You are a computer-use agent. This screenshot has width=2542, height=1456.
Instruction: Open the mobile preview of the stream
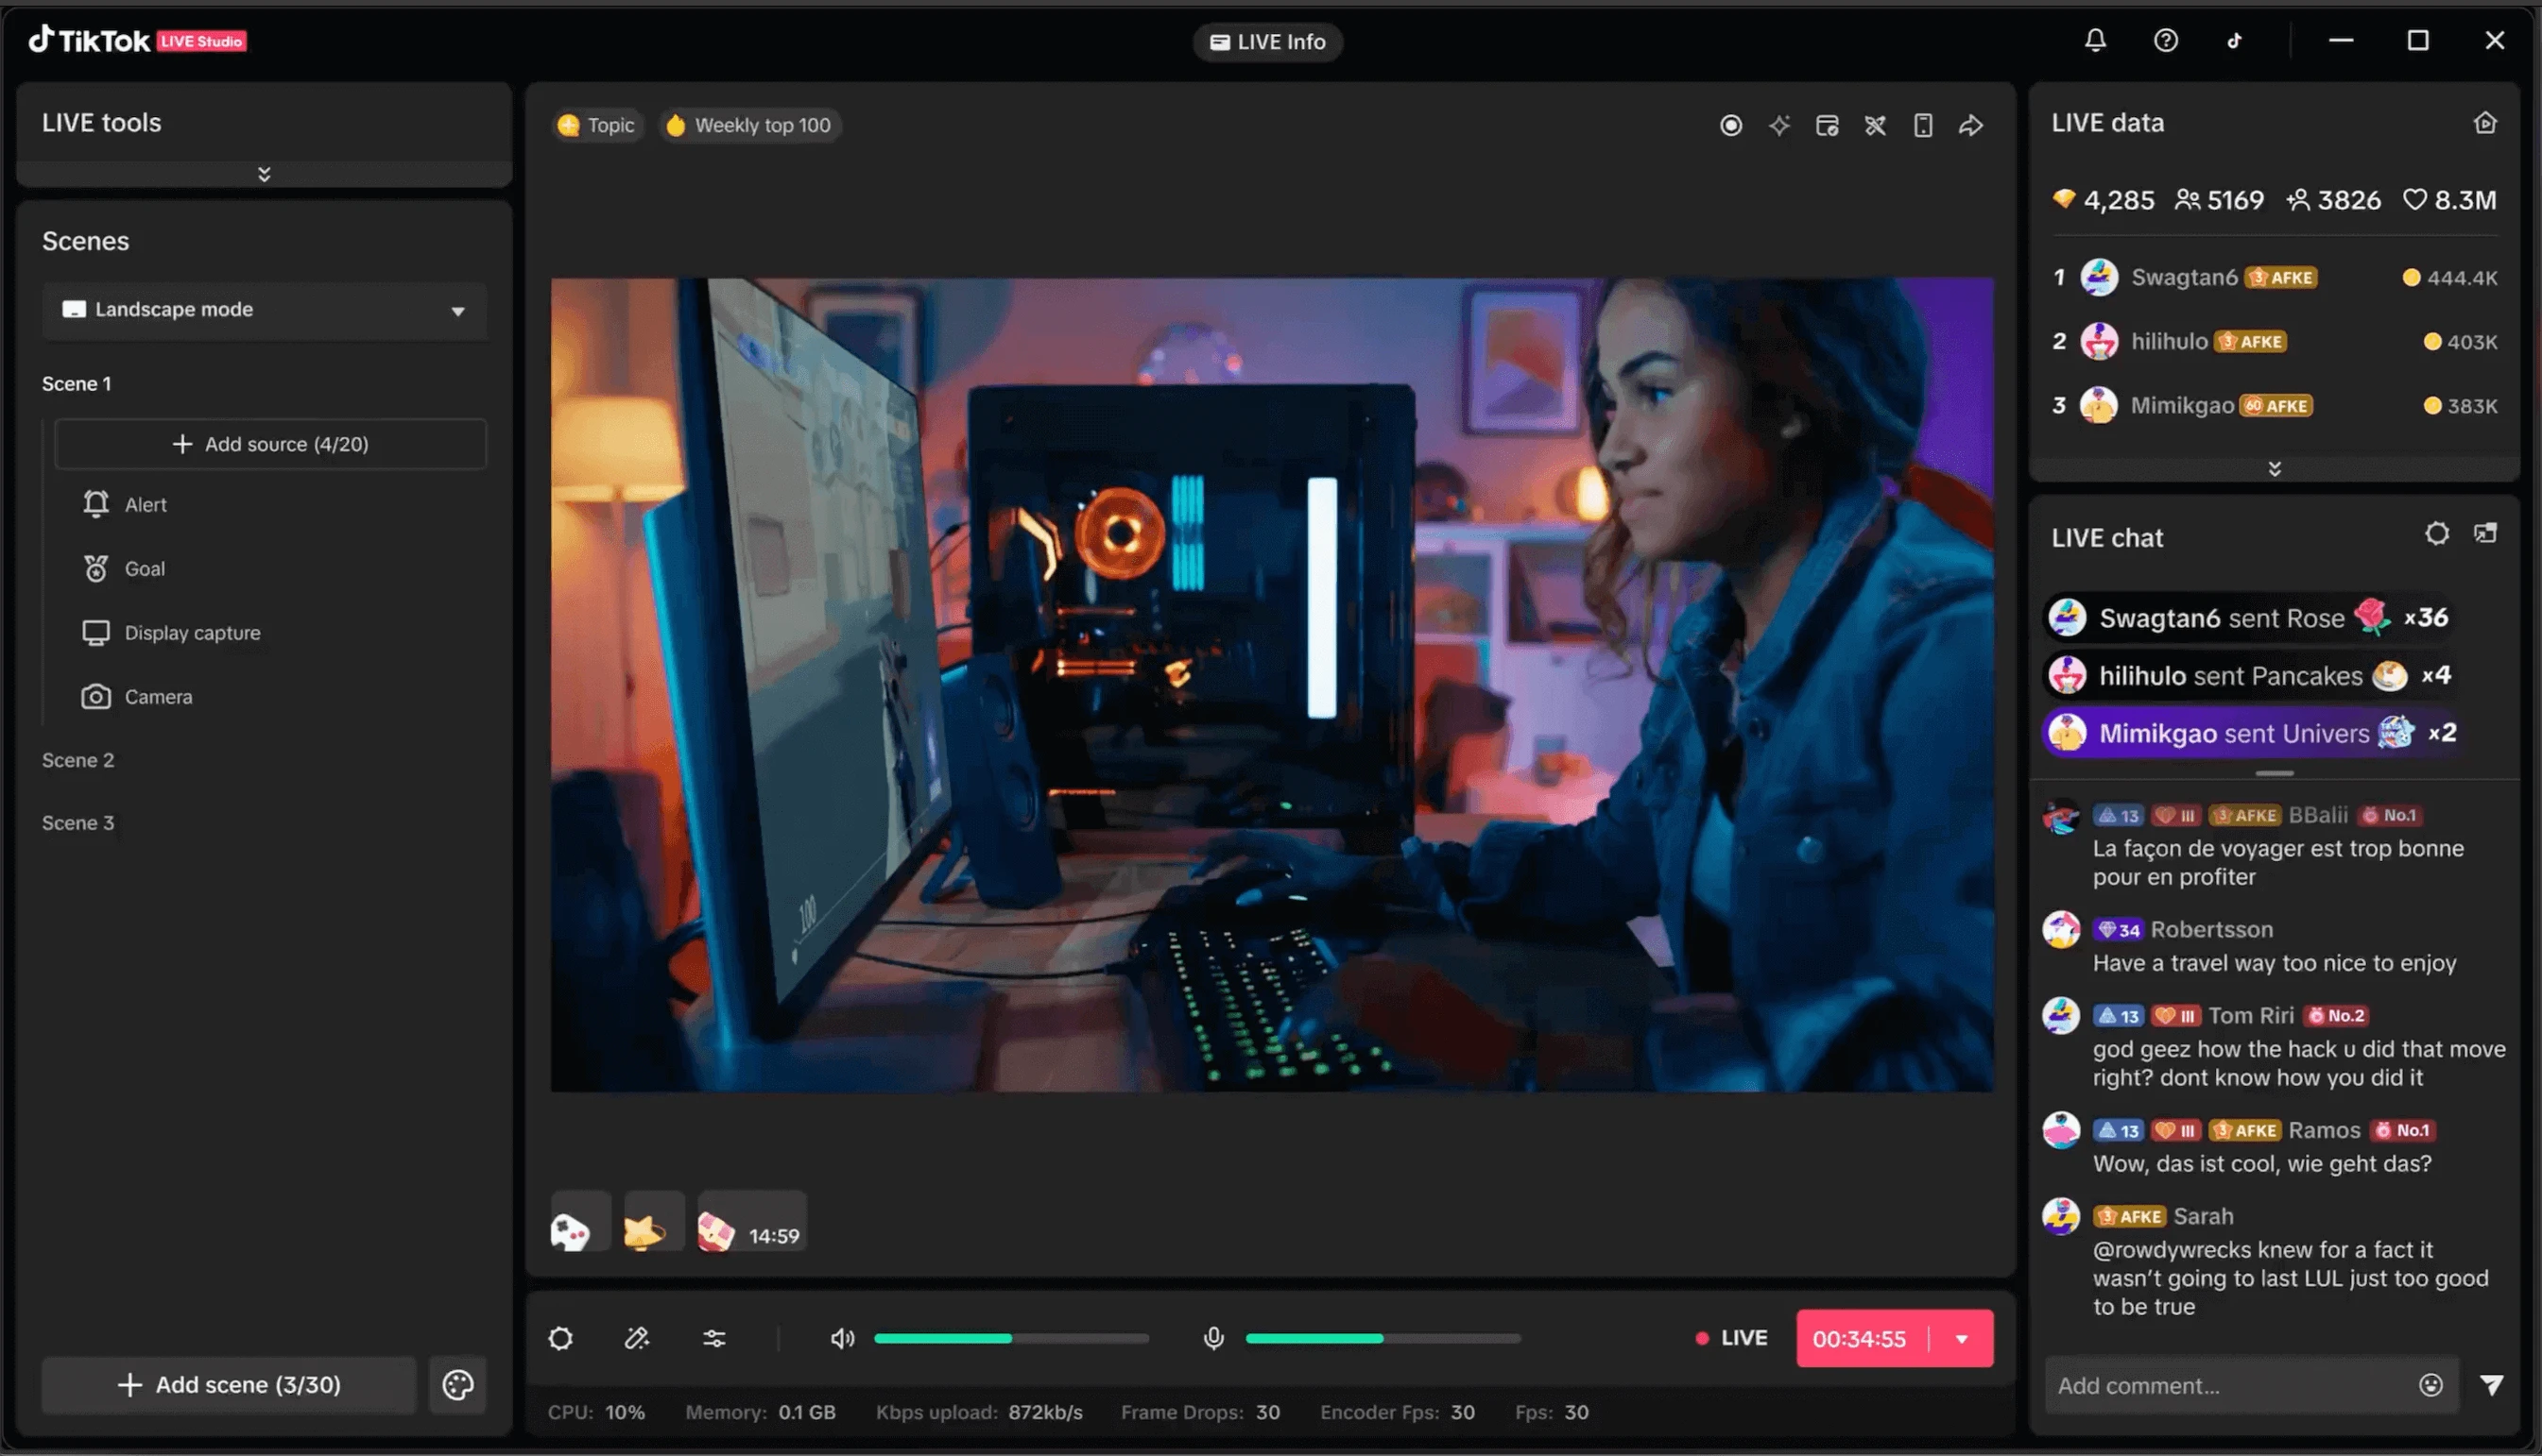1922,125
